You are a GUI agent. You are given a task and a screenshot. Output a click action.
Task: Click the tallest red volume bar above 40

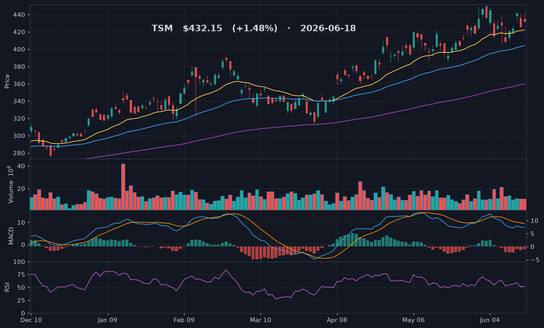(x=123, y=187)
